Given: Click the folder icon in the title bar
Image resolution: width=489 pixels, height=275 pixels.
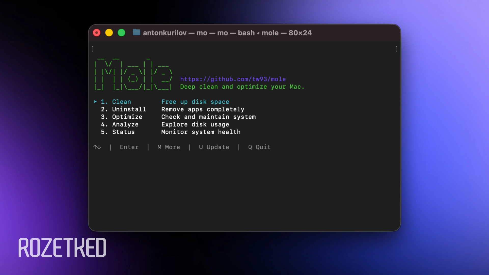Looking at the screenshot, I should [x=137, y=33].
